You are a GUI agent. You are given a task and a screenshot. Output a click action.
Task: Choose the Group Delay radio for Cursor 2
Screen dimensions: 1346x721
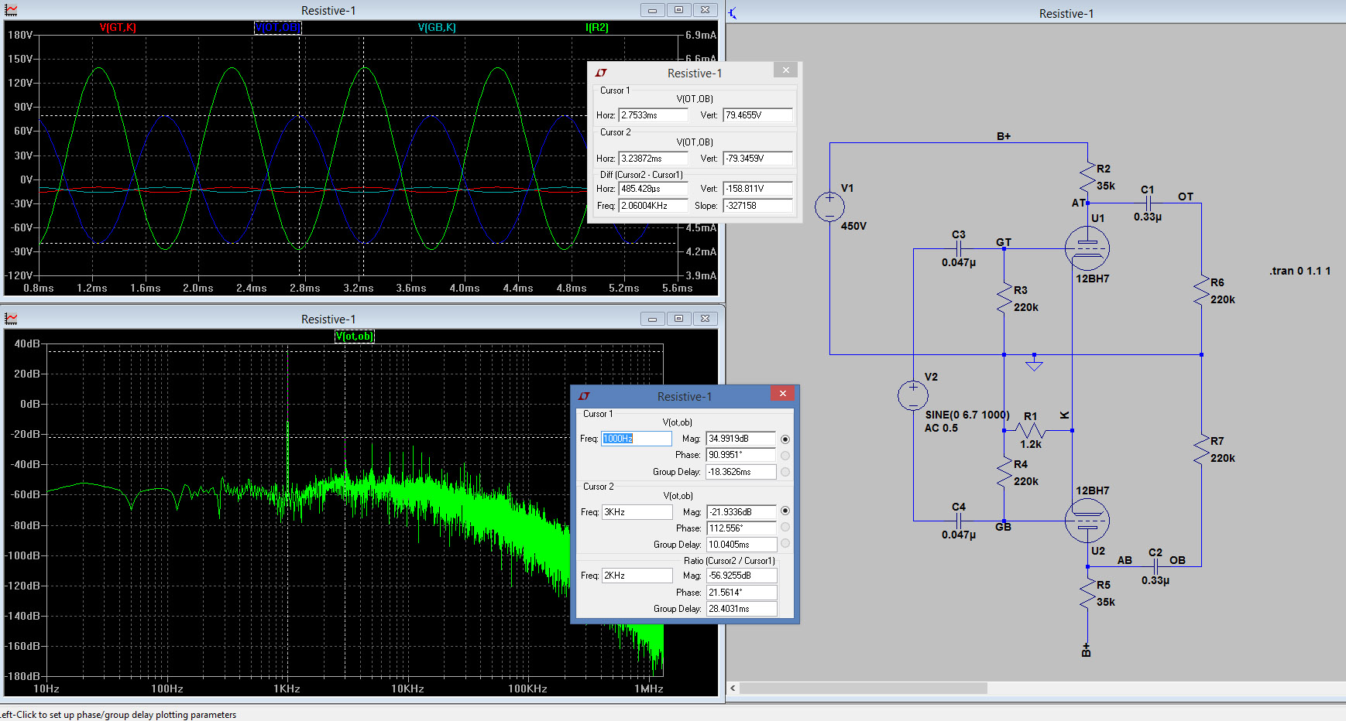(x=785, y=544)
